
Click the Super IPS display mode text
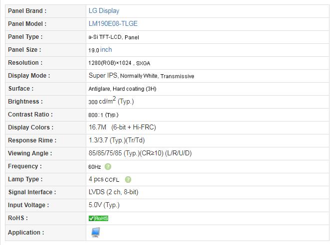tap(103, 75)
